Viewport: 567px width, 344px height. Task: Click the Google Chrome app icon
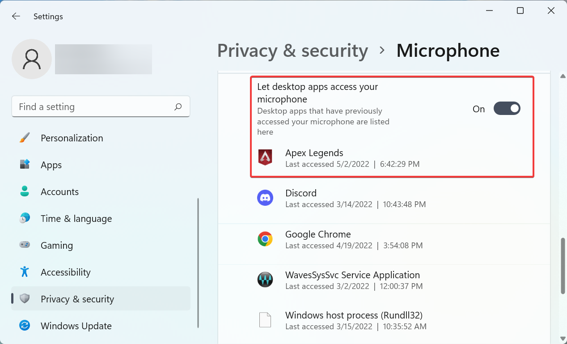265,239
